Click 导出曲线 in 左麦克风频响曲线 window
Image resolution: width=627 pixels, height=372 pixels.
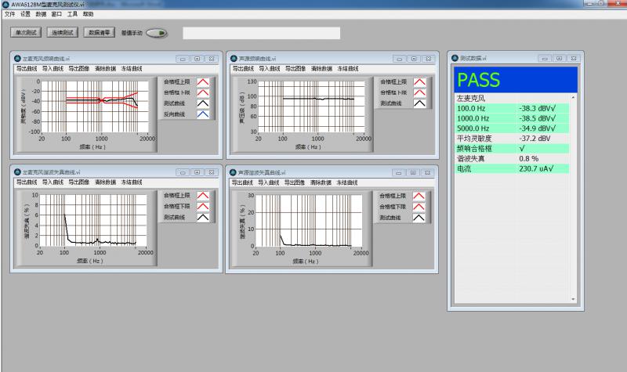pyautogui.click(x=27, y=68)
